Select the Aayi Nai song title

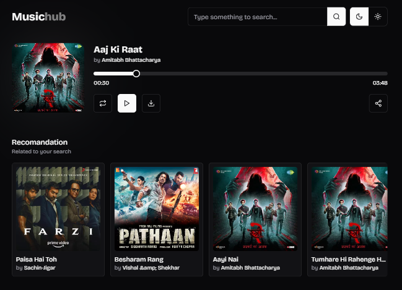click(225, 259)
